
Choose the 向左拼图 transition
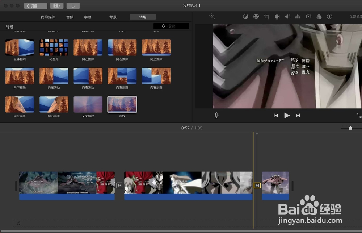pos(122,76)
